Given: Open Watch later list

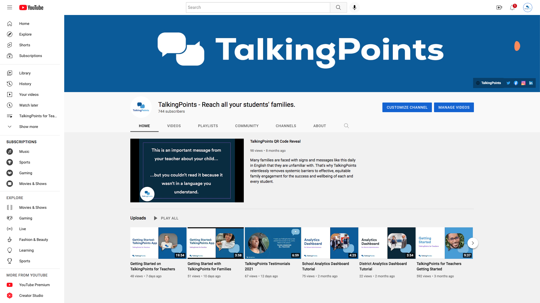Looking at the screenshot, I should tap(30, 105).
